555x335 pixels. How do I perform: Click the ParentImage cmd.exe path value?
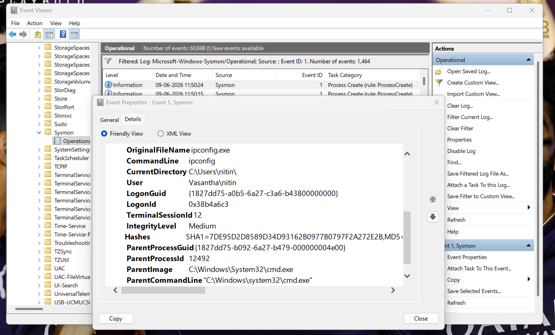click(x=241, y=269)
